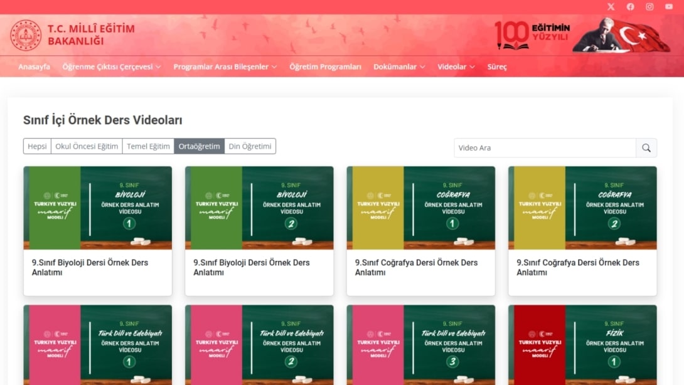The image size is (684, 385).
Task: Click title under Biyoloji video 1 card
Action: point(90,267)
